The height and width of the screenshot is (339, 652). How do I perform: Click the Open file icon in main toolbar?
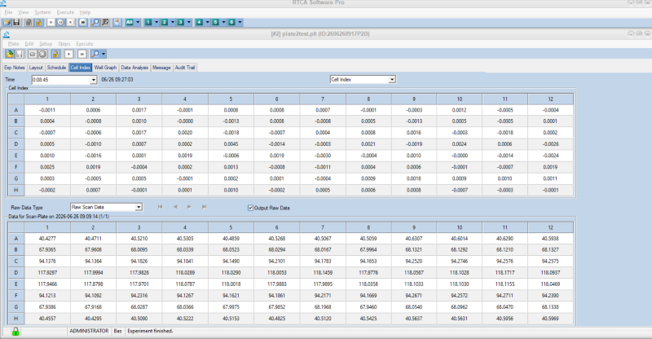coord(7,22)
